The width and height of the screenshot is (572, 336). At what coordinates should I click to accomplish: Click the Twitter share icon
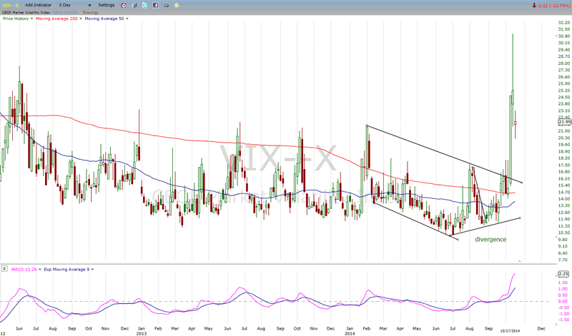(x=144, y=5)
